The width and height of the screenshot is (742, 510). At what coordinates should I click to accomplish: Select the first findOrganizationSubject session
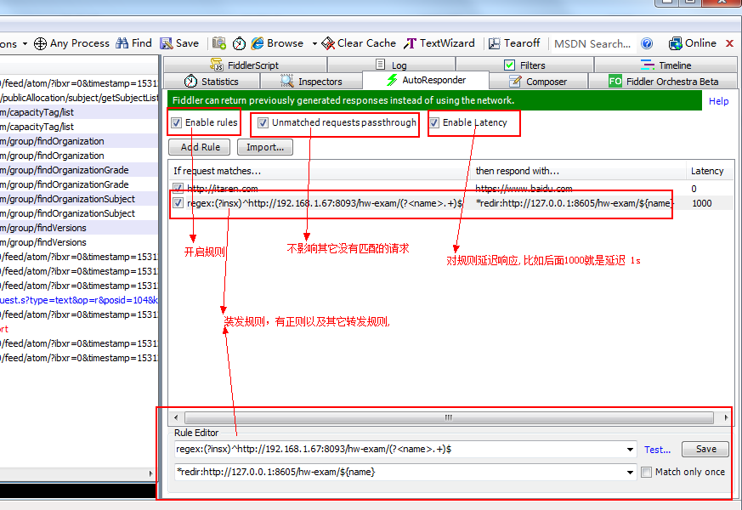[78, 199]
